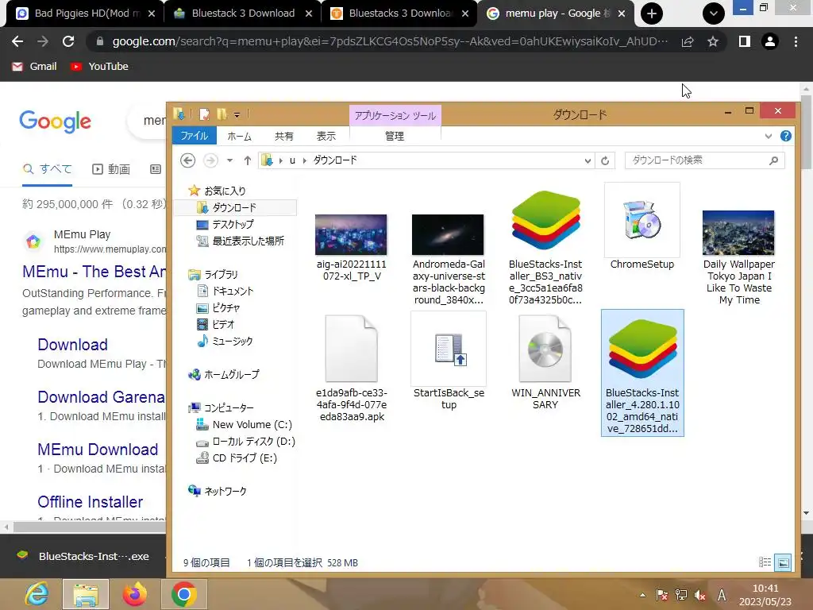Viewport: 813px width, 610px height.
Task: Open recent locations dropdown in Explorer
Action: [229, 160]
